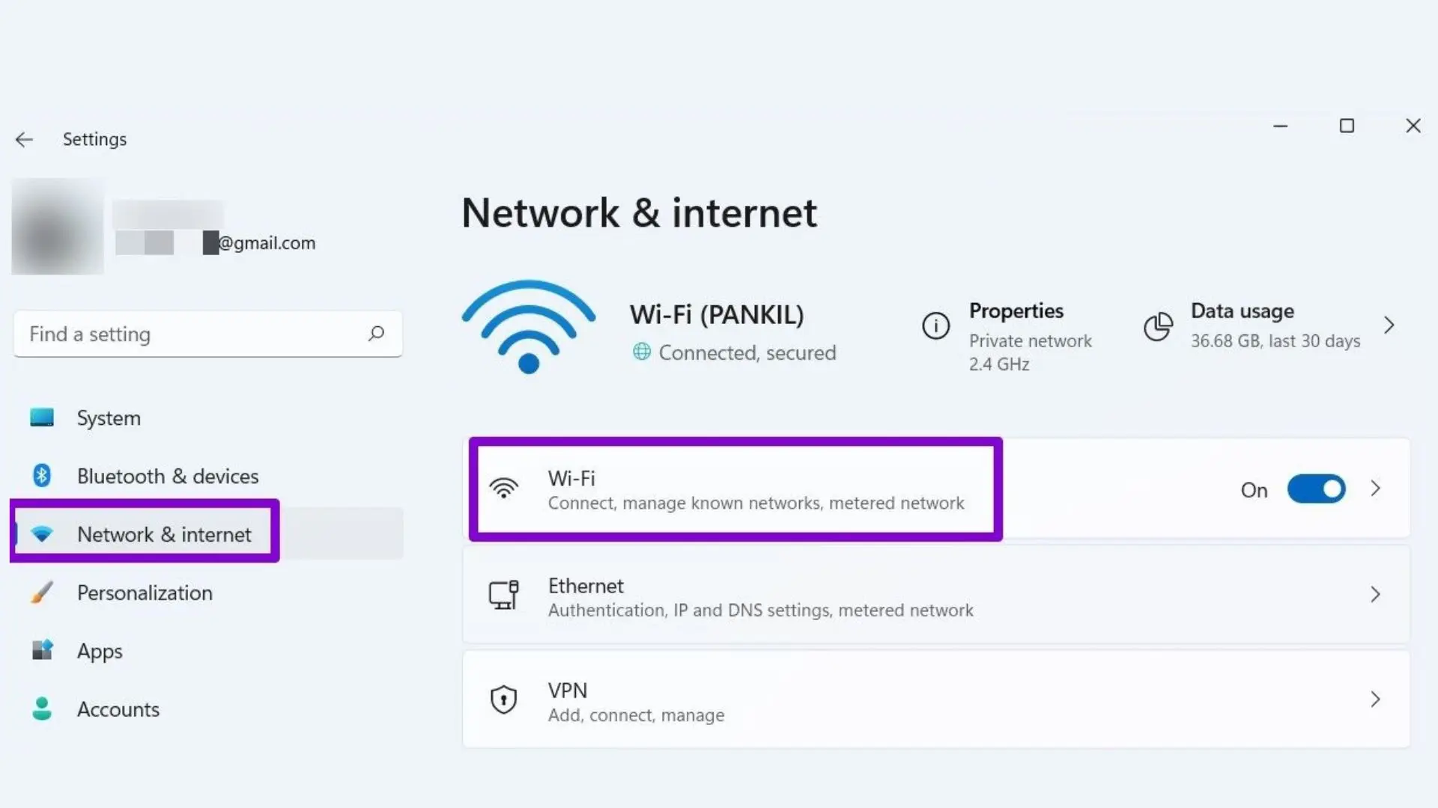The width and height of the screenshot is (1438, 808).
Task: Click the Bluetooth icon in sidebar
Action: point(42,476)
